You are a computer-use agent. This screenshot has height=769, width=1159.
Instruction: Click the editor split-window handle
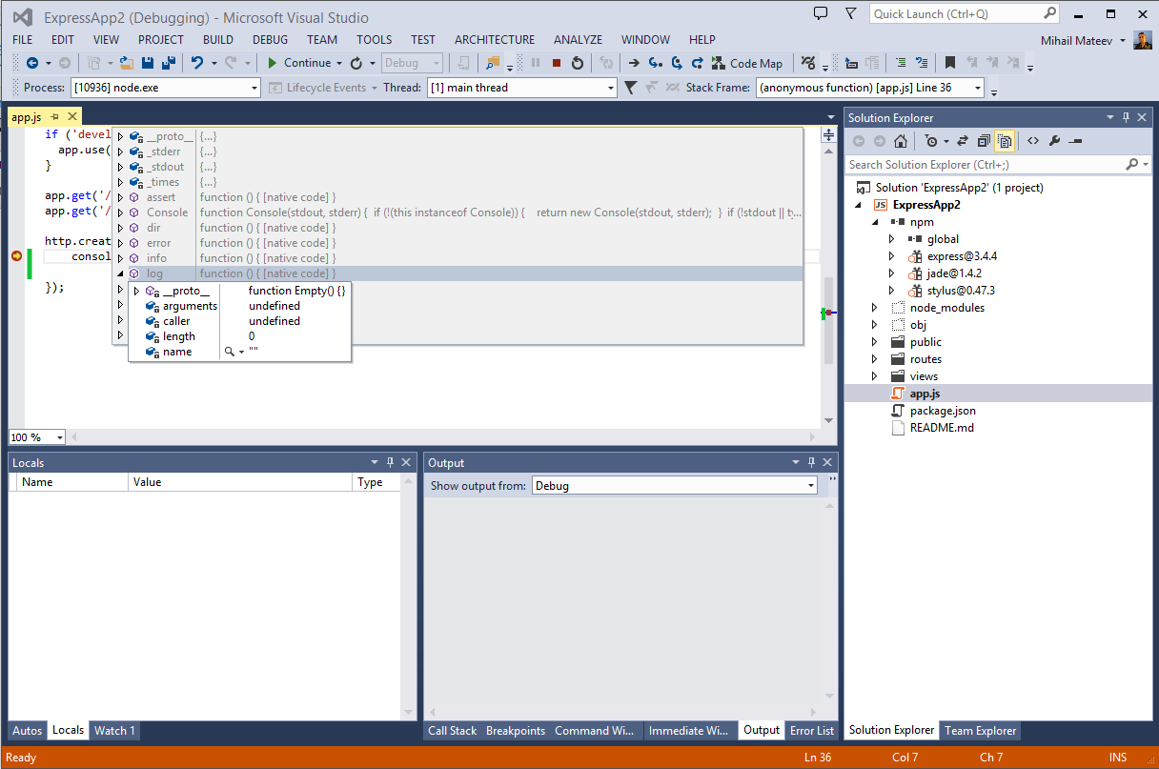tap(828, 134)
